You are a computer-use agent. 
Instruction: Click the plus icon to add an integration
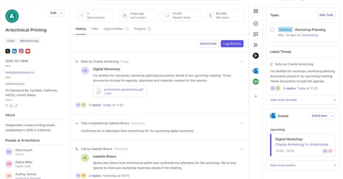(x=256, y=96)
